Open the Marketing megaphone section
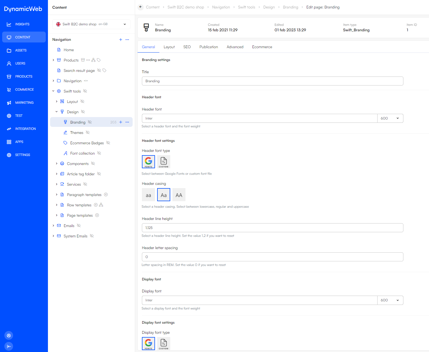 24,103
